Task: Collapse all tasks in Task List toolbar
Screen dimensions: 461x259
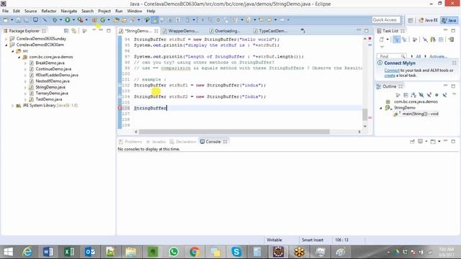Action: point(441,40)
